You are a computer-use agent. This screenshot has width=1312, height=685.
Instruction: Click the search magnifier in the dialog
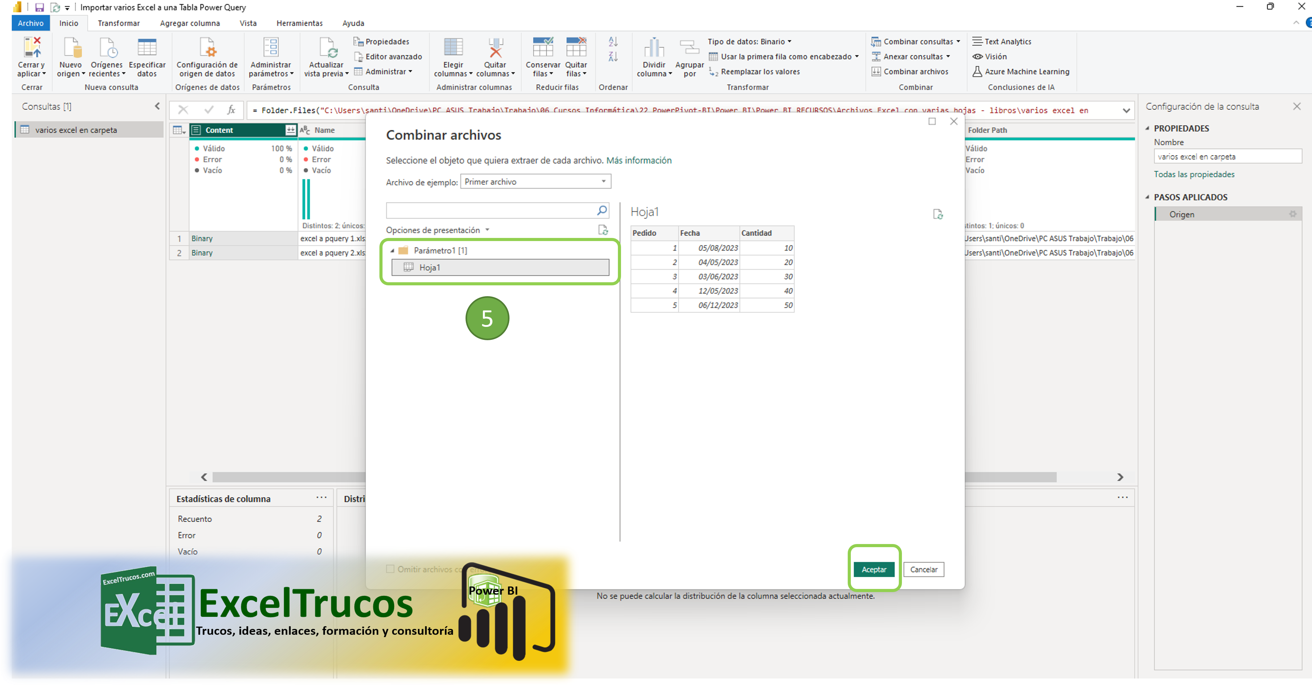601,210
